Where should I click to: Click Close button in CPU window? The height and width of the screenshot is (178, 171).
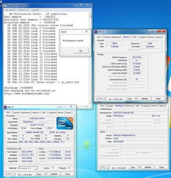67,174
